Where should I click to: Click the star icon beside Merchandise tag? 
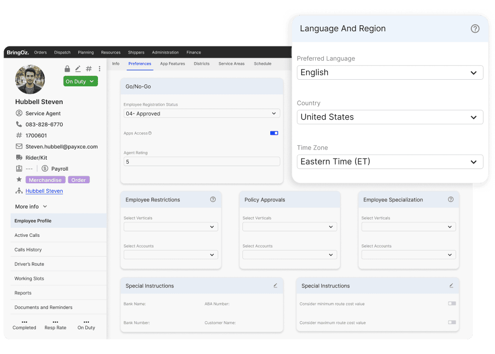[19, 179]
